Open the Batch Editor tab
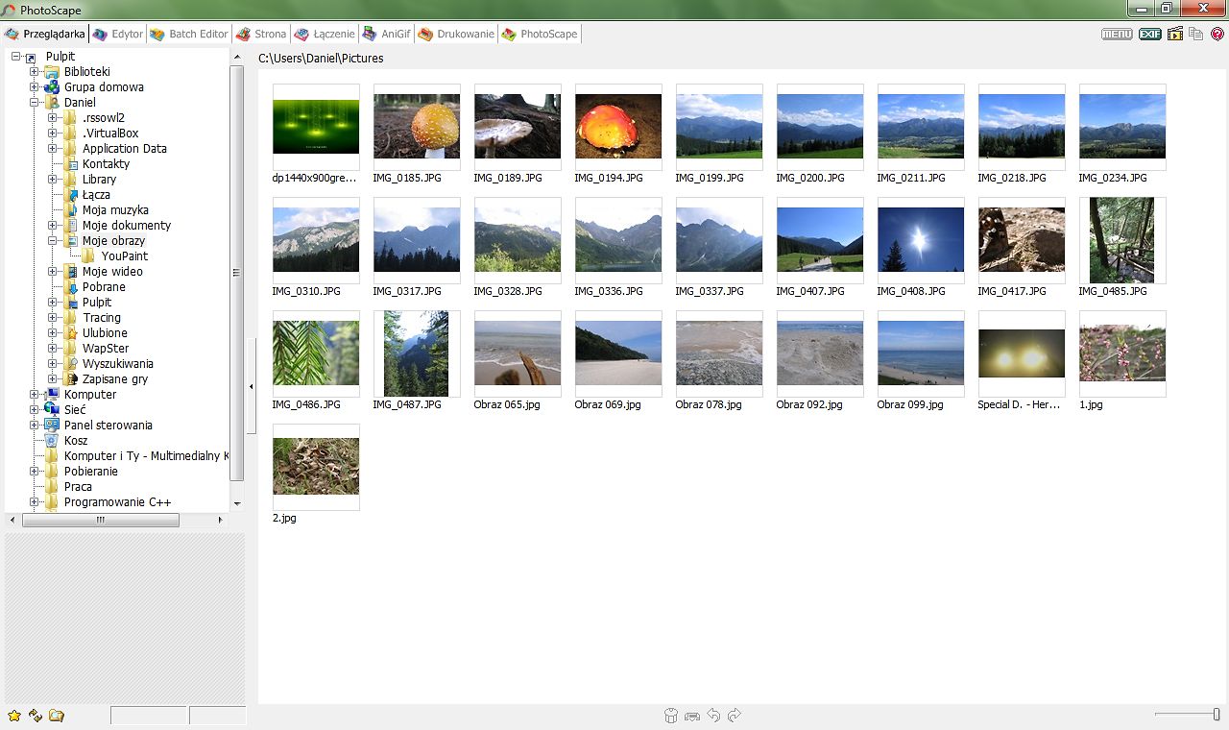The image size is (1229, 730). 188,34
